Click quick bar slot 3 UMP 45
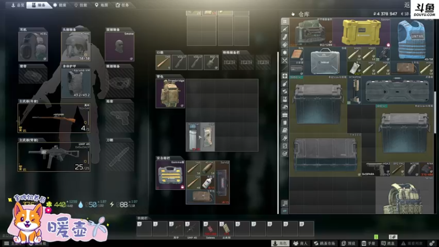 pos(193,228)
